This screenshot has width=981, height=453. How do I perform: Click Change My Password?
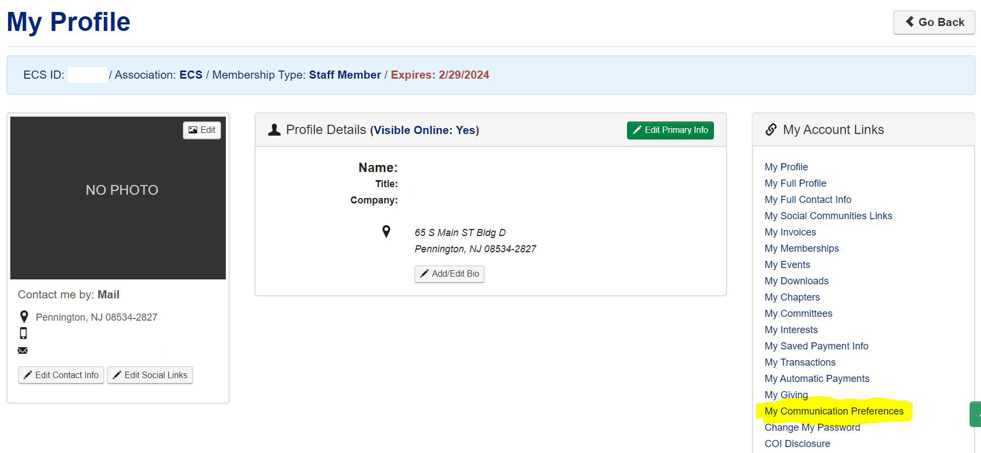(812, 428)
